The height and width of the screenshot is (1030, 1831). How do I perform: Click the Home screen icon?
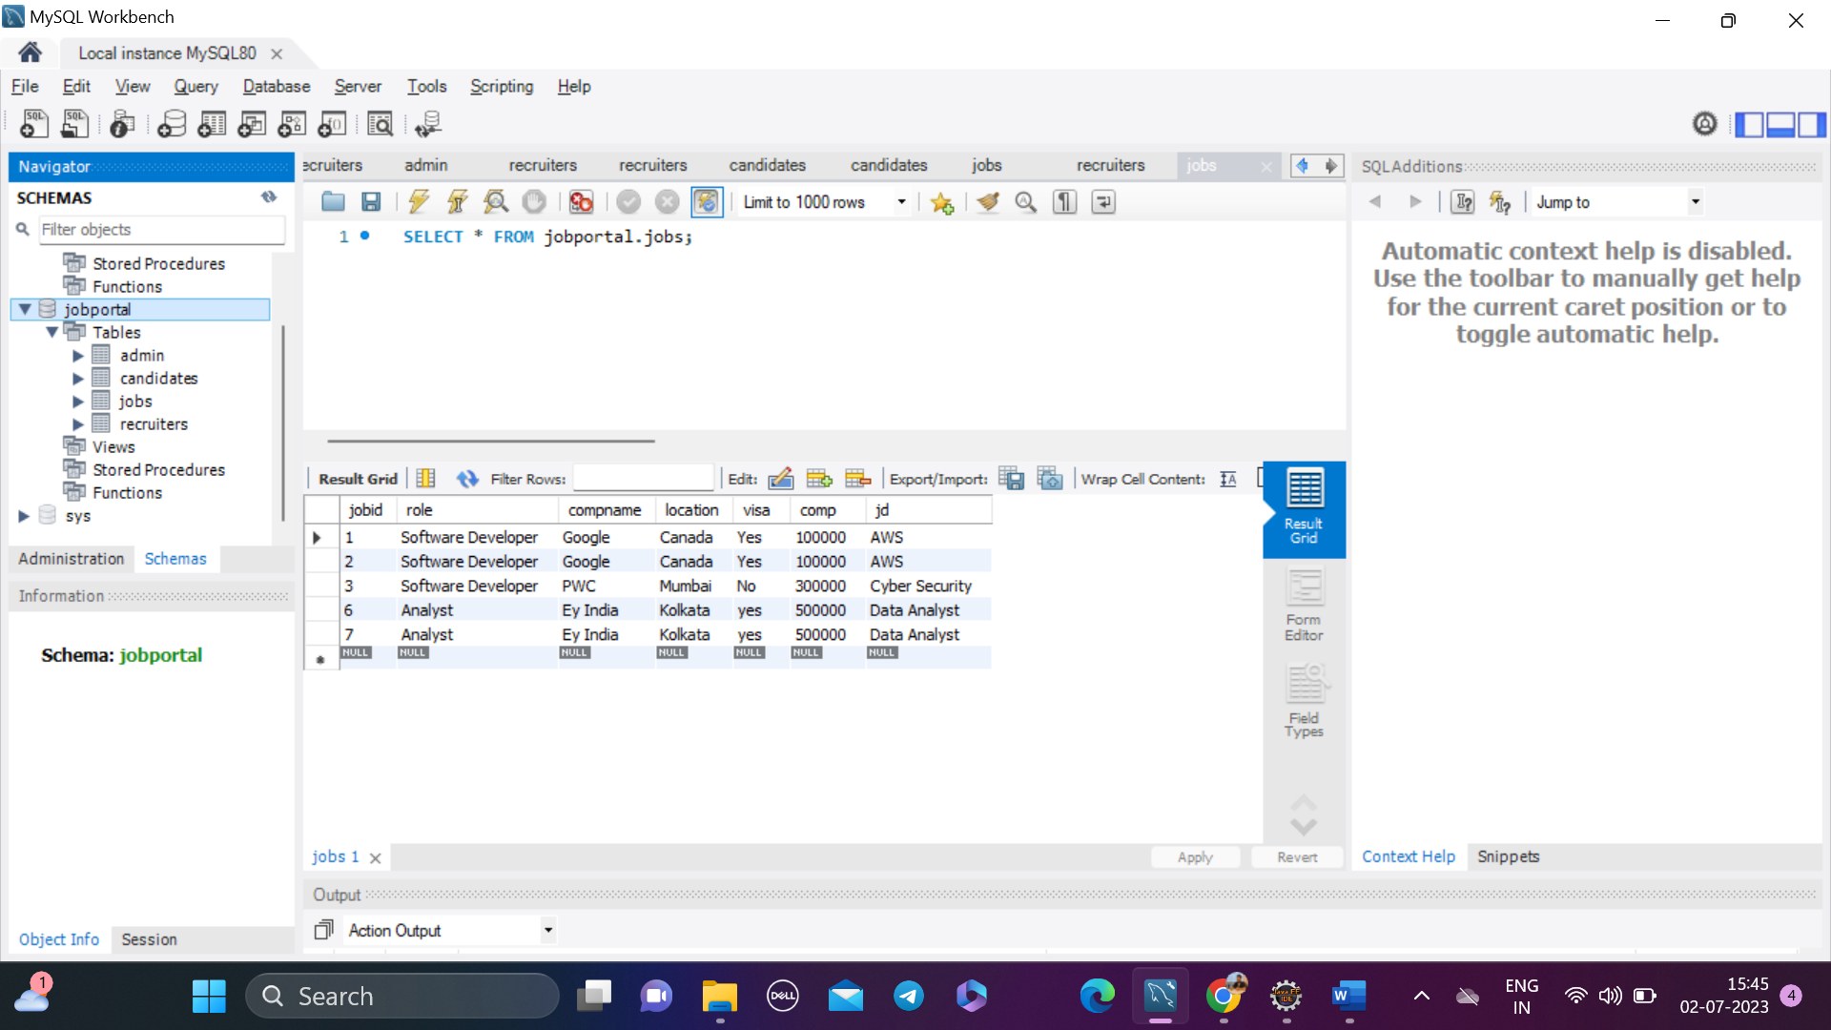30,52
